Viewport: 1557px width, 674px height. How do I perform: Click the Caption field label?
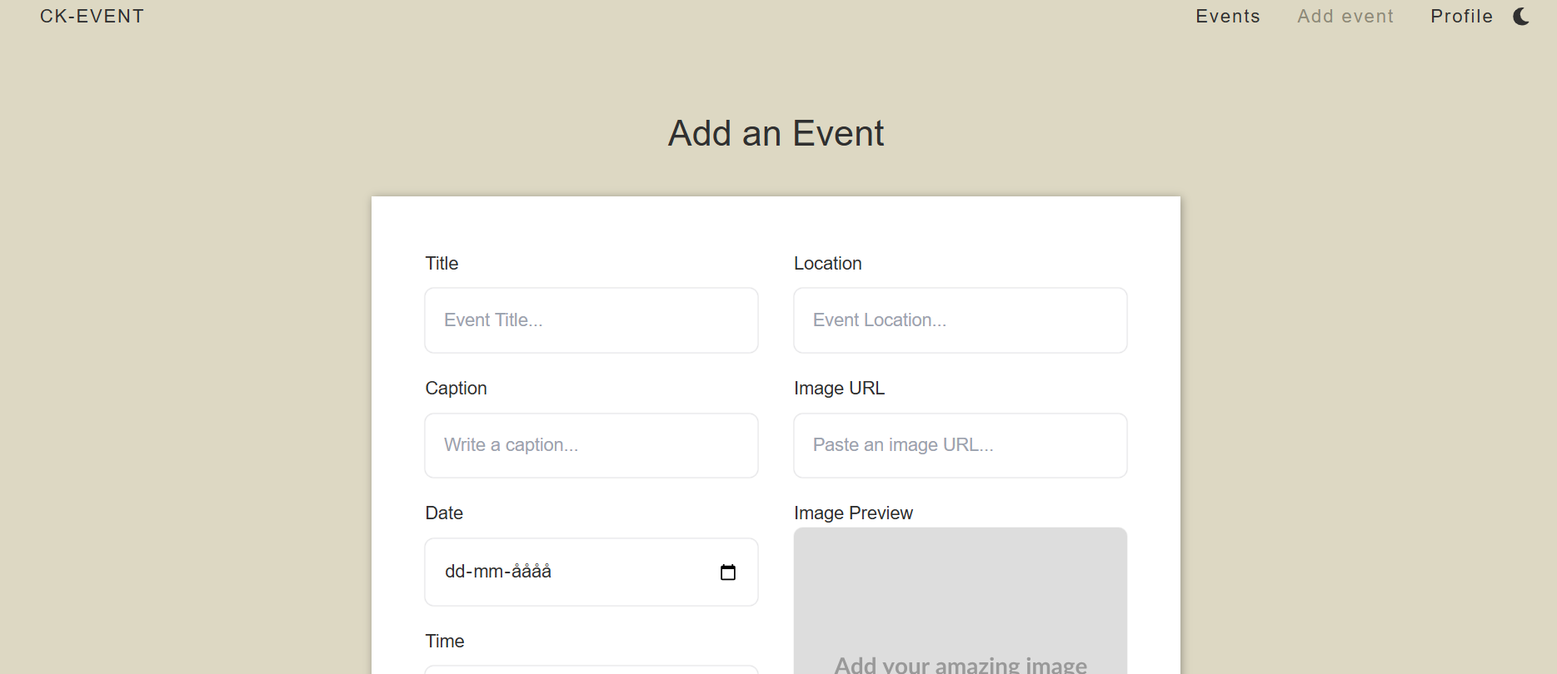(x=456, y=389)
